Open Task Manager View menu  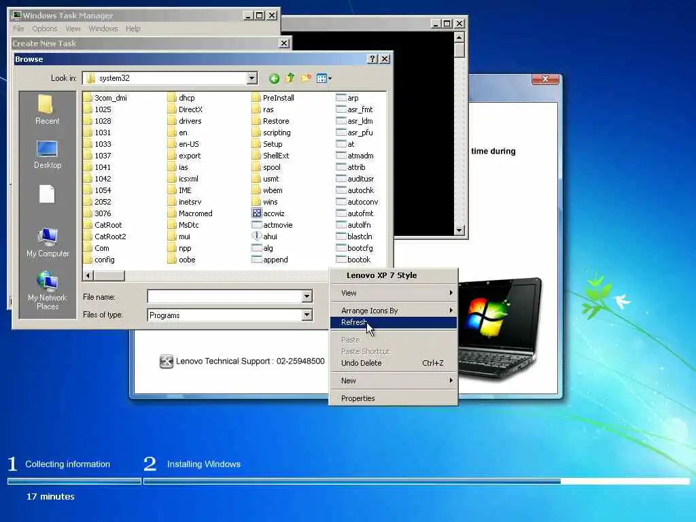[x=73, y=29]
